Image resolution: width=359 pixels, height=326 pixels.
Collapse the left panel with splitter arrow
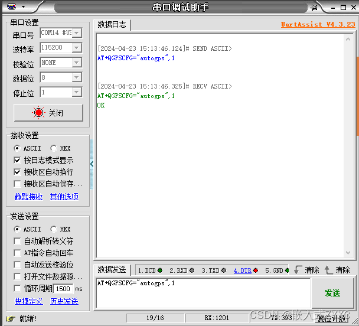pos(92,164)
